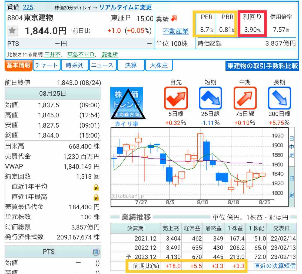This screenshot has height=274, width=302.
Task: Click the PBR value 0.81倍
Action: pos(227,30)
